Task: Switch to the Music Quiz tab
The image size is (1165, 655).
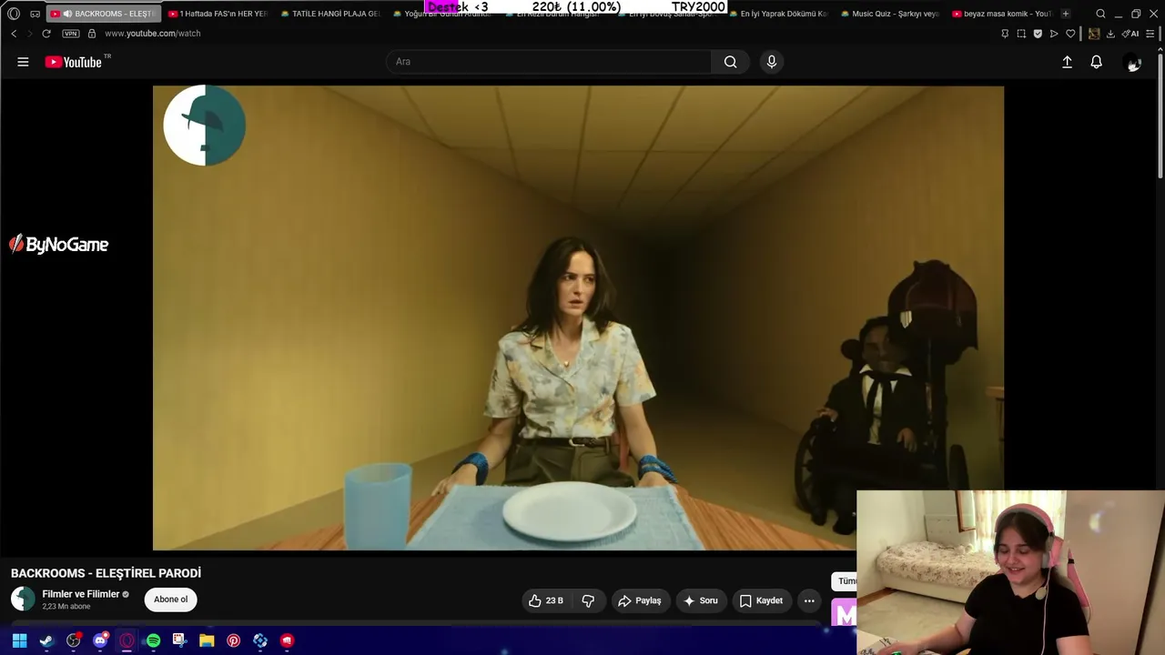Action: pyautogui.click(x=890, y=14)
